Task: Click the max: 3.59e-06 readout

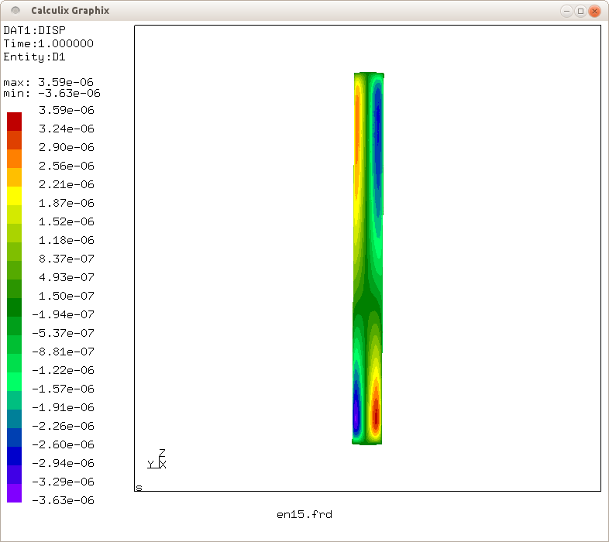Action: tap(49, 82)
